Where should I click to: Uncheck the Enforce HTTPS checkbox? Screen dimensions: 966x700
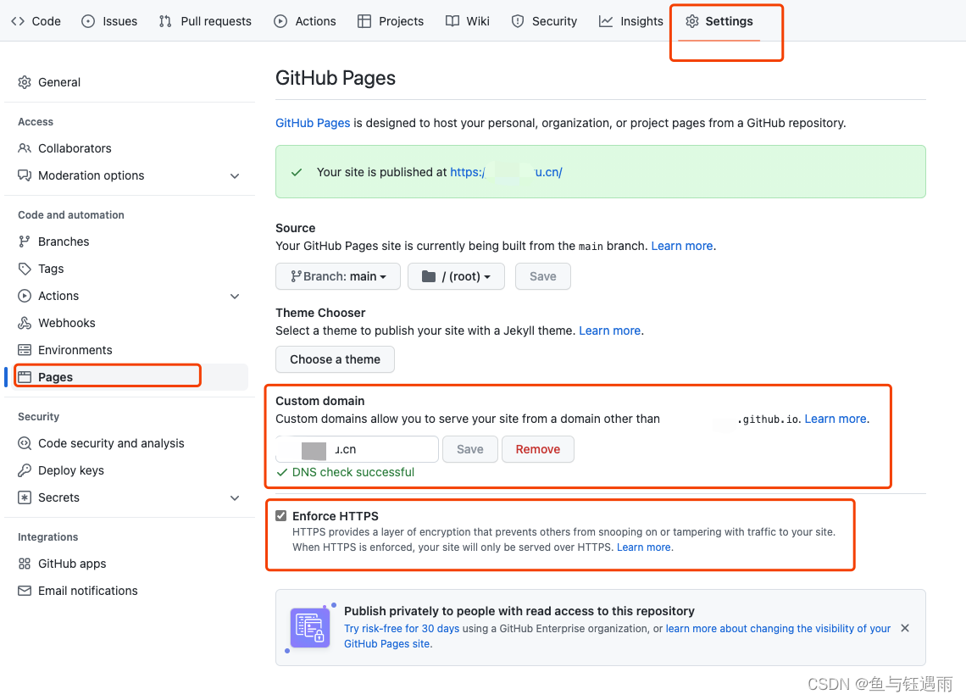pyautogui.click(x=281, y=516)
